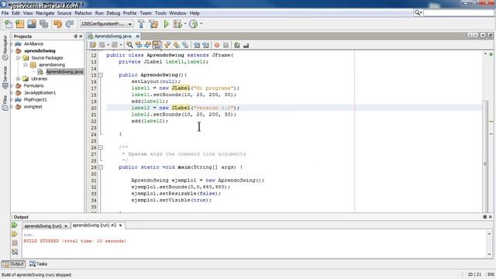The height and width of the screenshot is (279, 496).
Task: Collapse the aprendoswing package node
Action: coord(26,65)
